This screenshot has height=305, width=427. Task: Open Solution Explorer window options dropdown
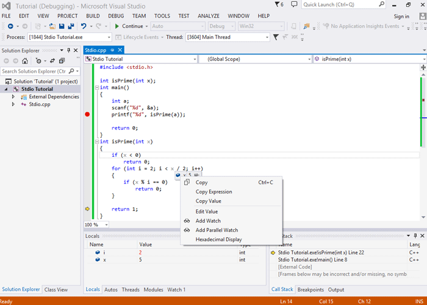coord(62,51)
